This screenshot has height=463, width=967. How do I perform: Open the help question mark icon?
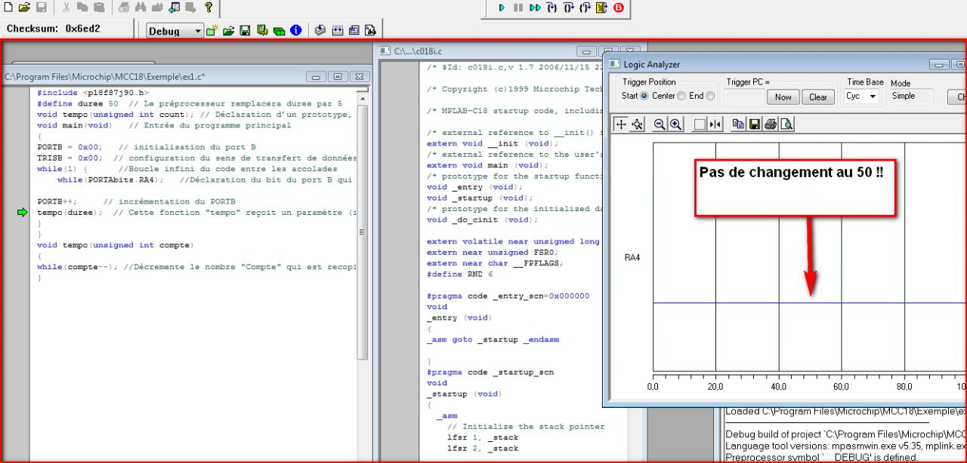pyautogui.click(x=209, y=8)
